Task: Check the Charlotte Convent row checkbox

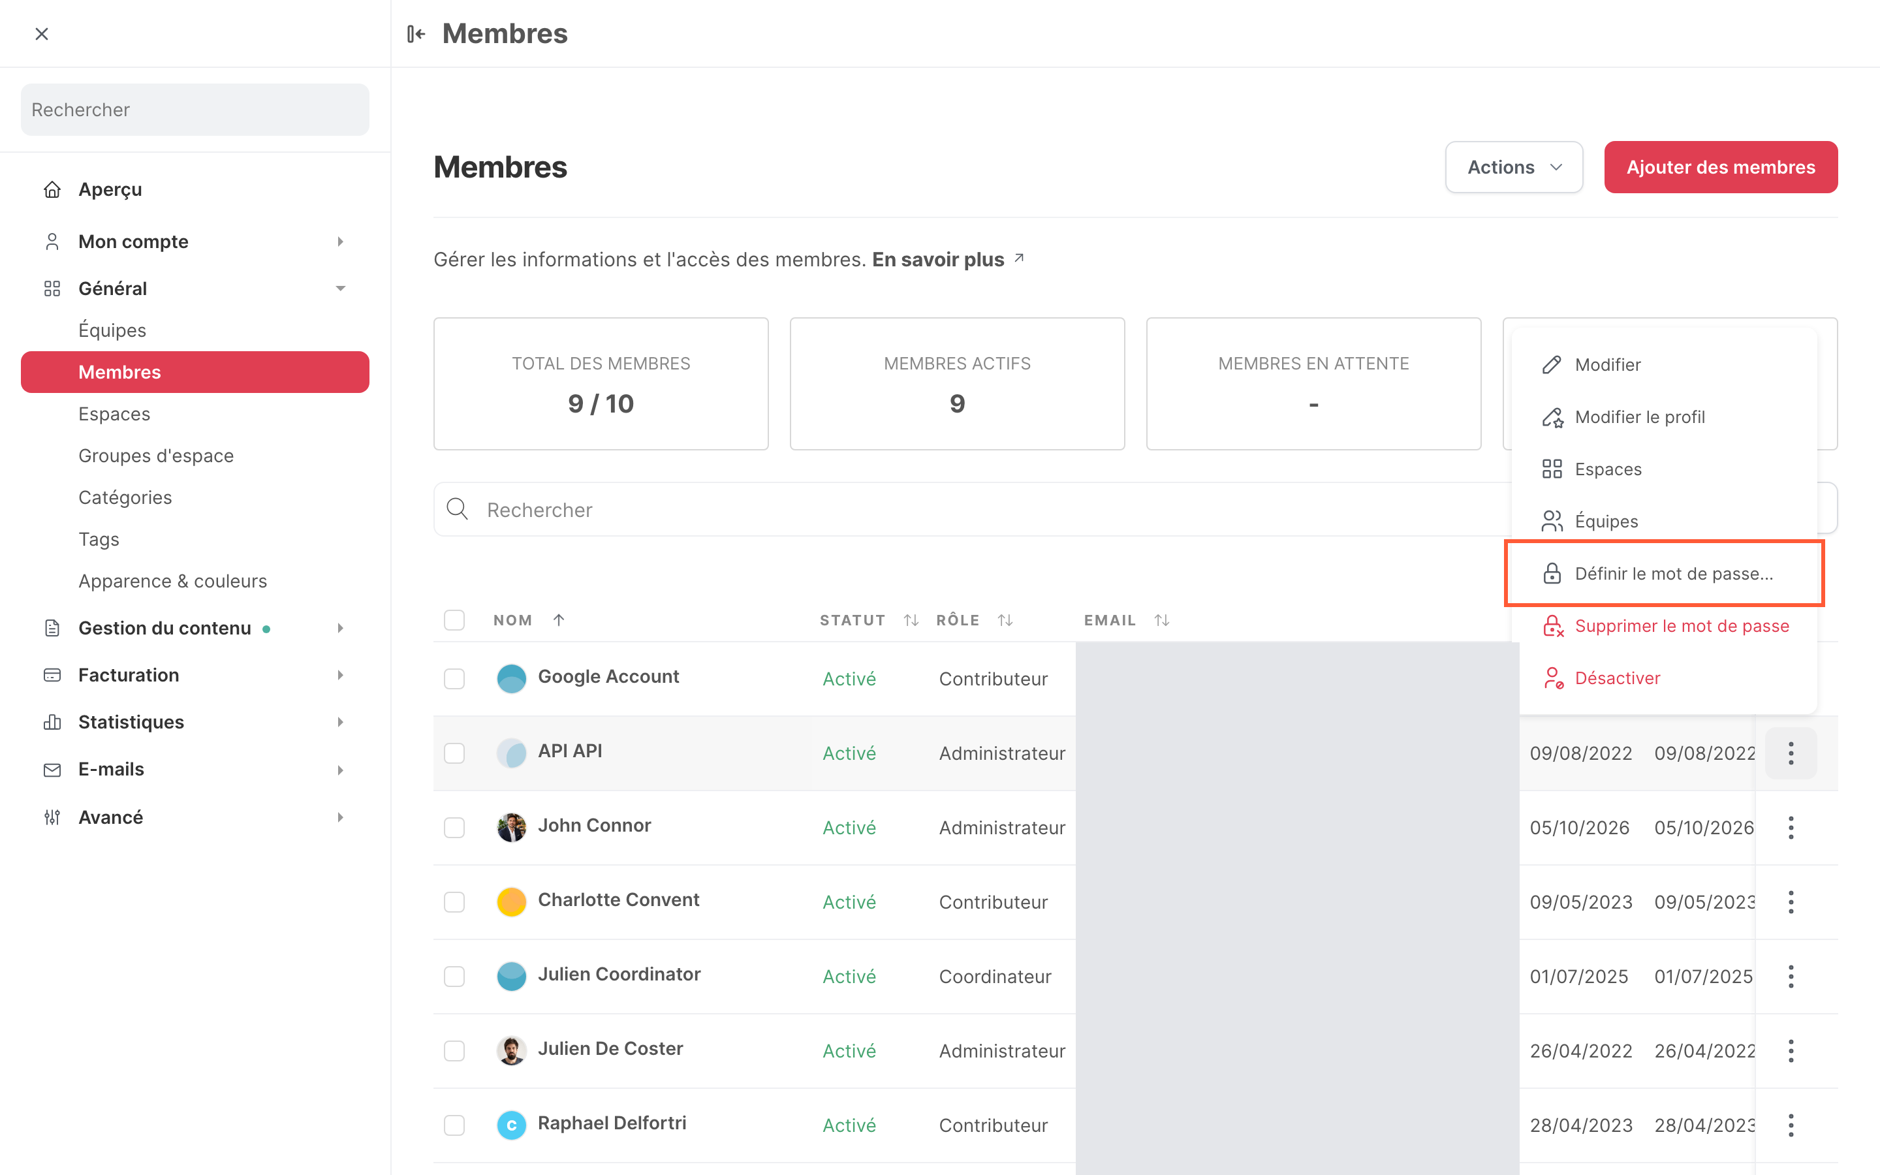Action: (454, 902)
